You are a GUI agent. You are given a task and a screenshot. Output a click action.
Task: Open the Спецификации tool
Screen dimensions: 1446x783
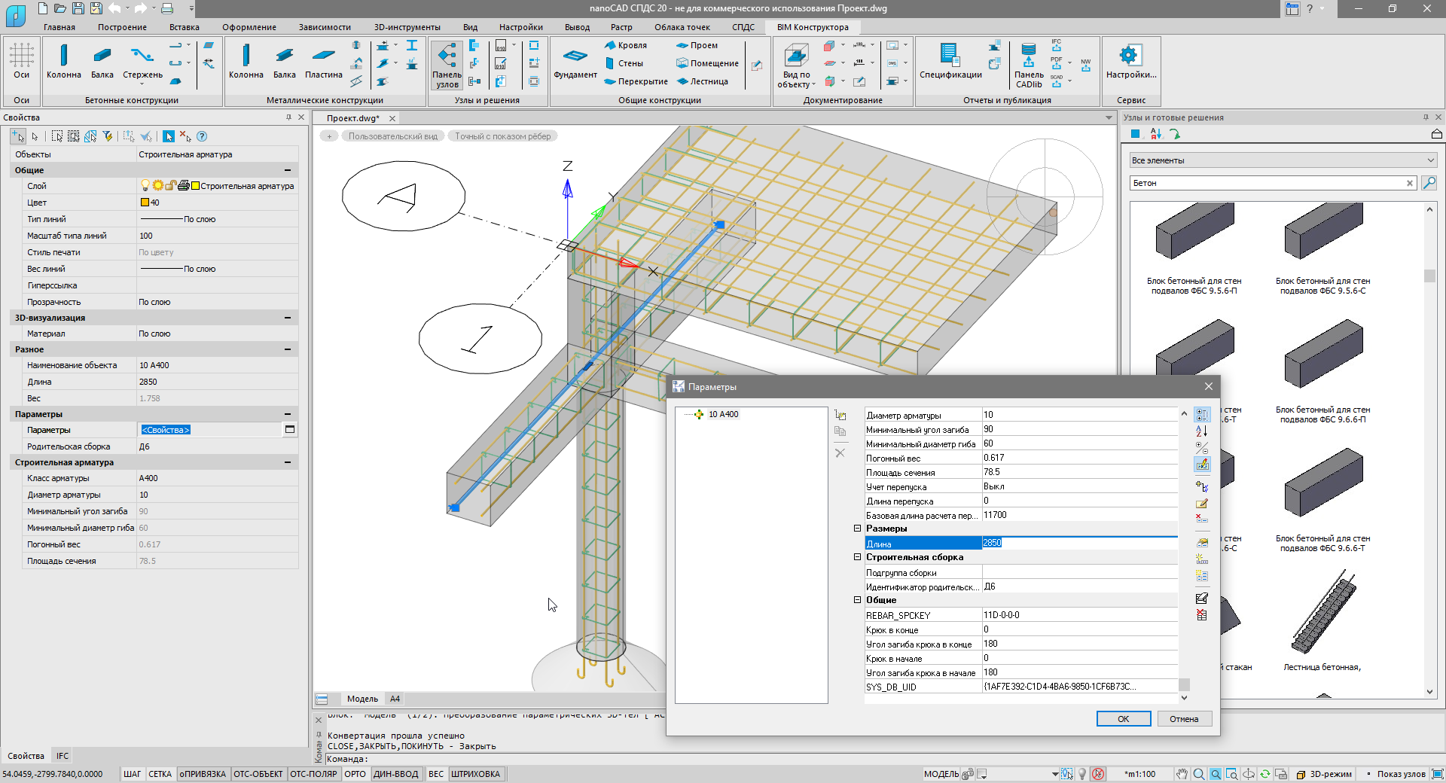point(950,61)
